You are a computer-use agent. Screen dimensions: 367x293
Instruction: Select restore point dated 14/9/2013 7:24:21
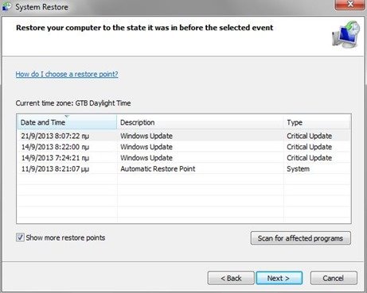[184, 158]
